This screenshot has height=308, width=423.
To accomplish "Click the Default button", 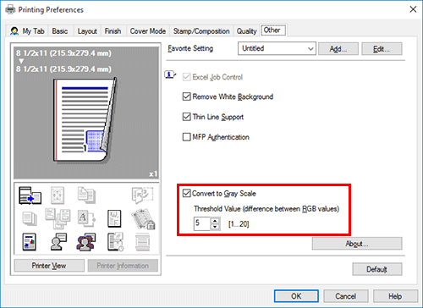I will click(376, 269).
